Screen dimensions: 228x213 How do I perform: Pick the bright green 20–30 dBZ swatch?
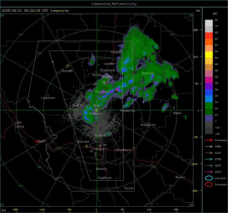209,105
